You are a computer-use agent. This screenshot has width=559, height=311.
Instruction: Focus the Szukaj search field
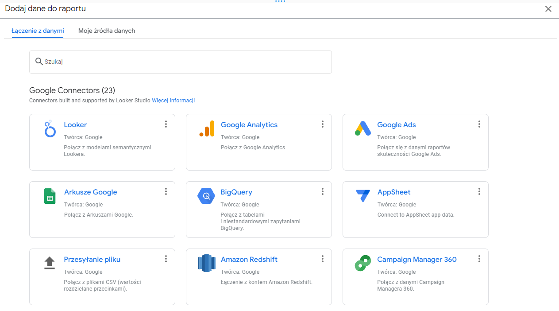click(181, 62)
